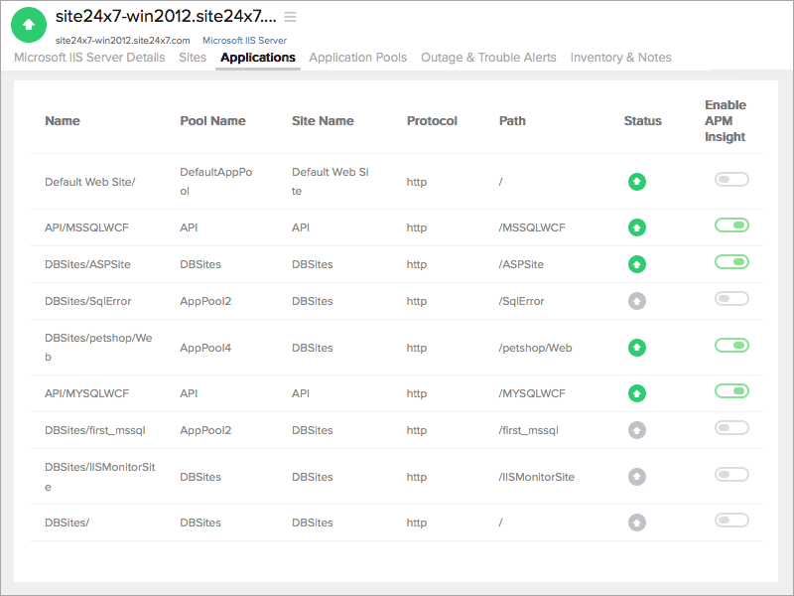The width and height of the screenshot is (794, 596).
Task: Disable APM Insight for DBSites/ASPSite
Action: click(731, 262)
